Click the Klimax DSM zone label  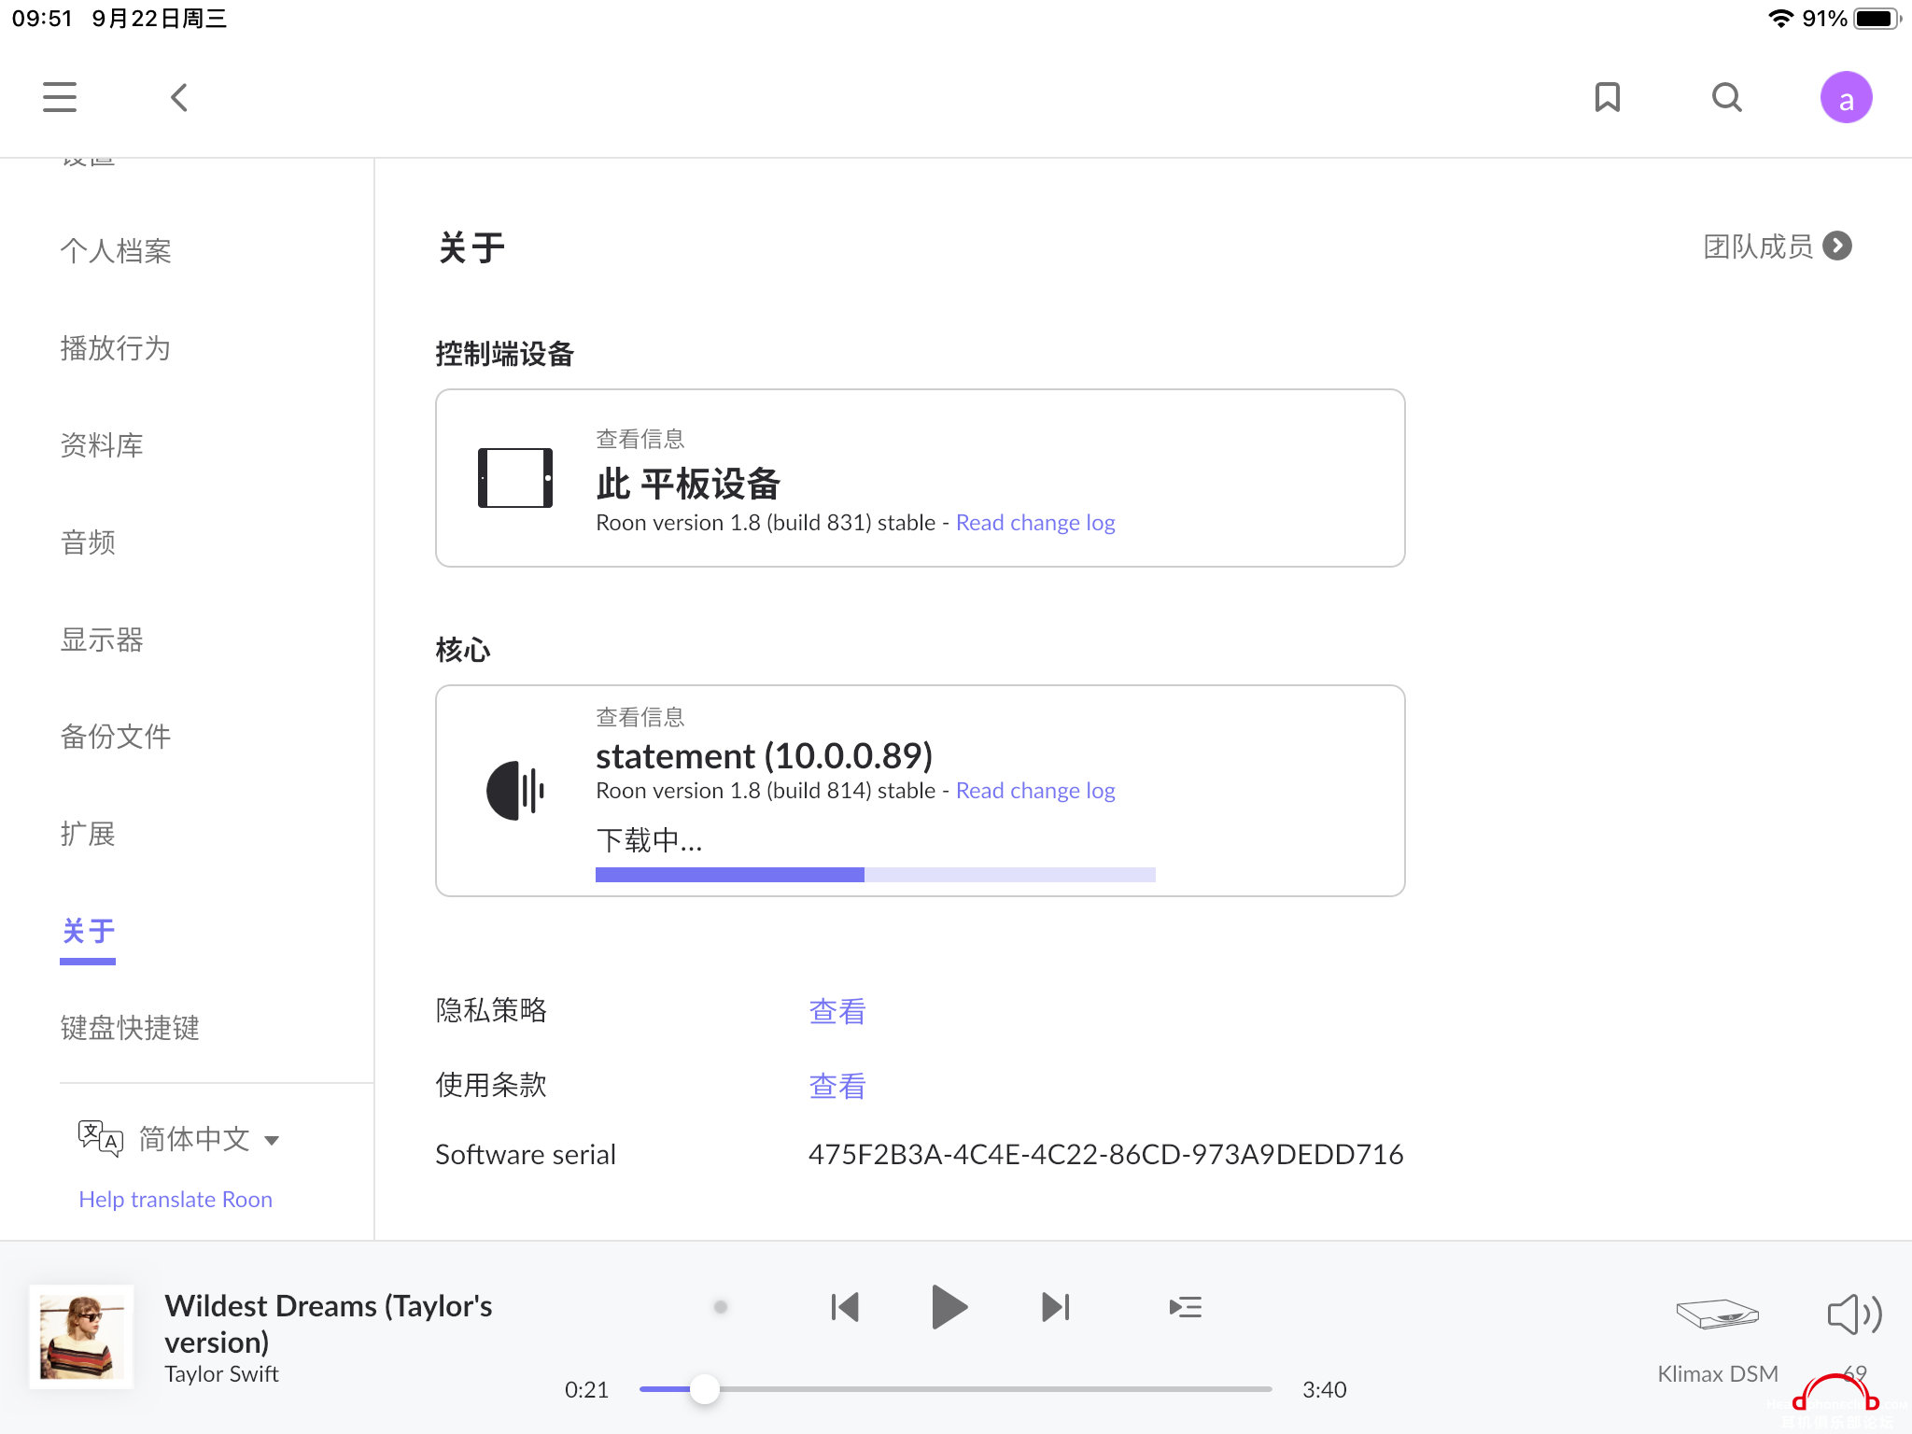click(1718, 1373)
